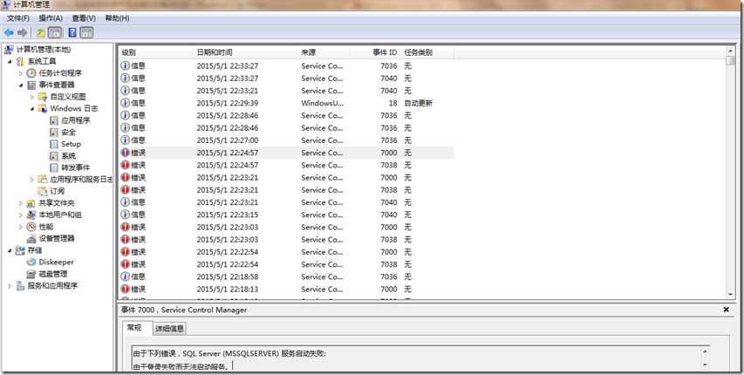Click the Forward arrow toolbar icon
The image size is (744, 375).
(23, 33)
